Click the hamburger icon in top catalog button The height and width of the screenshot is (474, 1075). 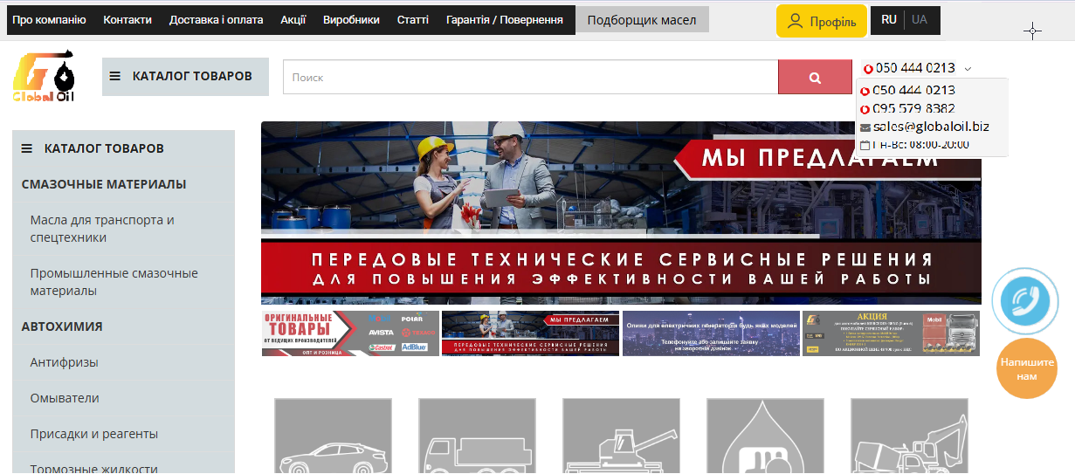(x=115, y=77)
